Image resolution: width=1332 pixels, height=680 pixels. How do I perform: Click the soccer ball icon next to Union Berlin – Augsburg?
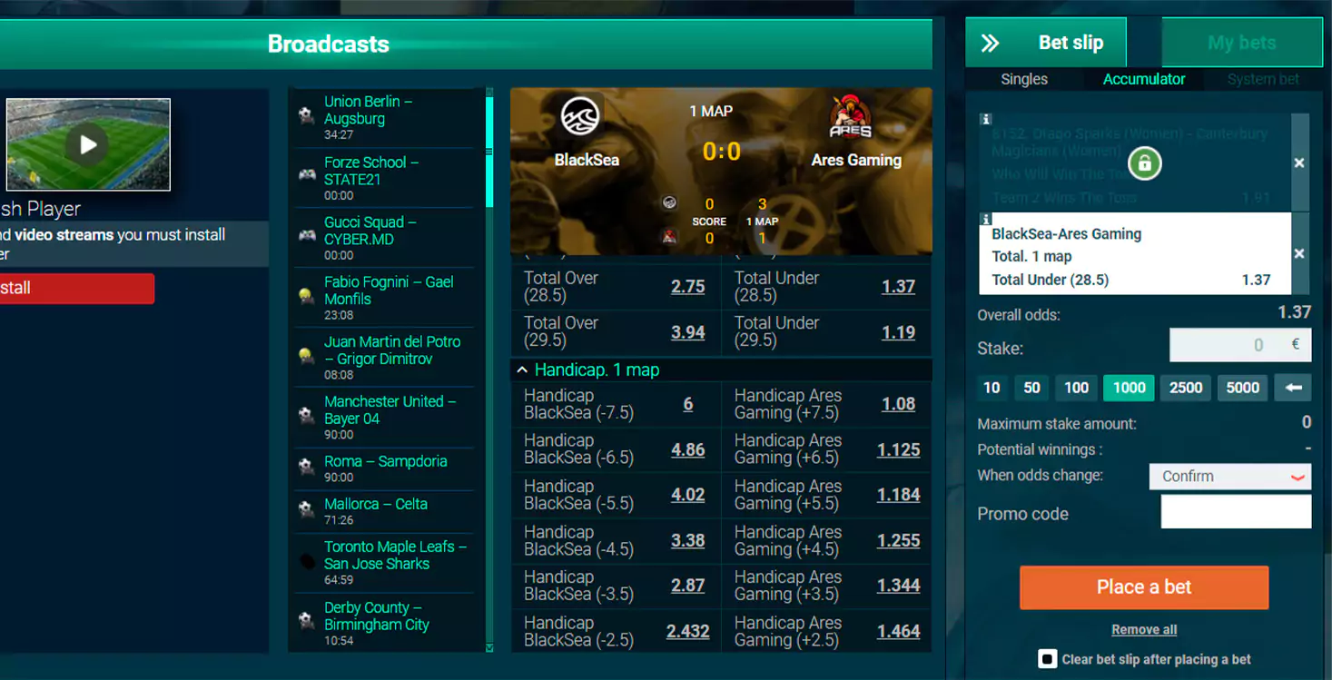click(306, 116)
